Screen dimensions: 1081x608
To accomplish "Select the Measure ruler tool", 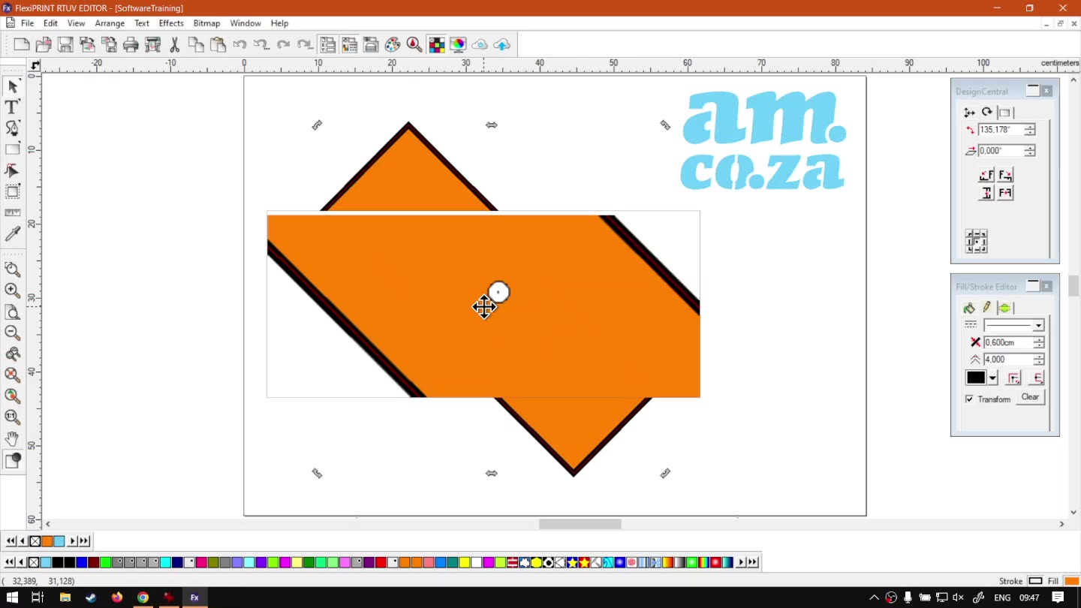I will point(12,213).
